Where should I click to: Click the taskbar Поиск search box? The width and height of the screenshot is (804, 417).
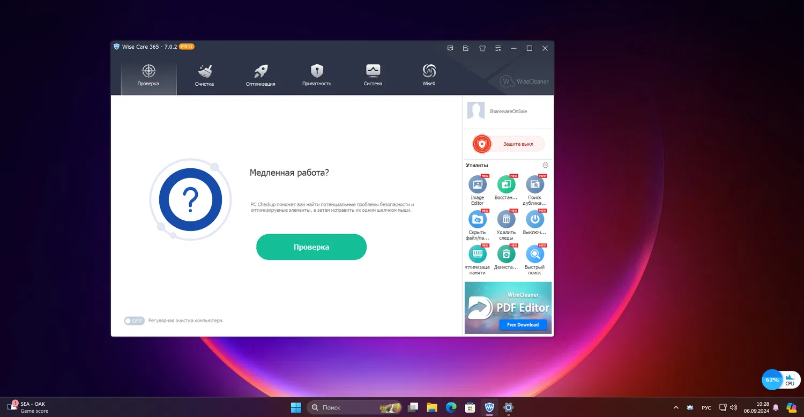coord(355,407)
